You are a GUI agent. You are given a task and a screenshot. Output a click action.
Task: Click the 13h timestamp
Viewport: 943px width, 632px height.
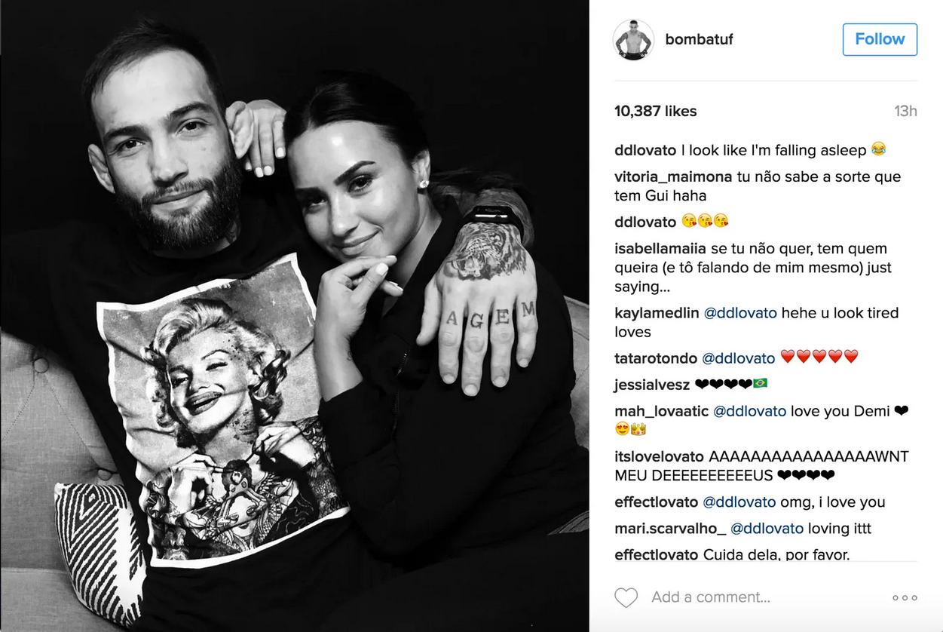click(x=905, y=112)
